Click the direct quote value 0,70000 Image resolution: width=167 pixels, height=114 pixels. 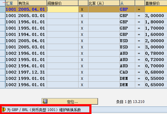tap(154, 66)
